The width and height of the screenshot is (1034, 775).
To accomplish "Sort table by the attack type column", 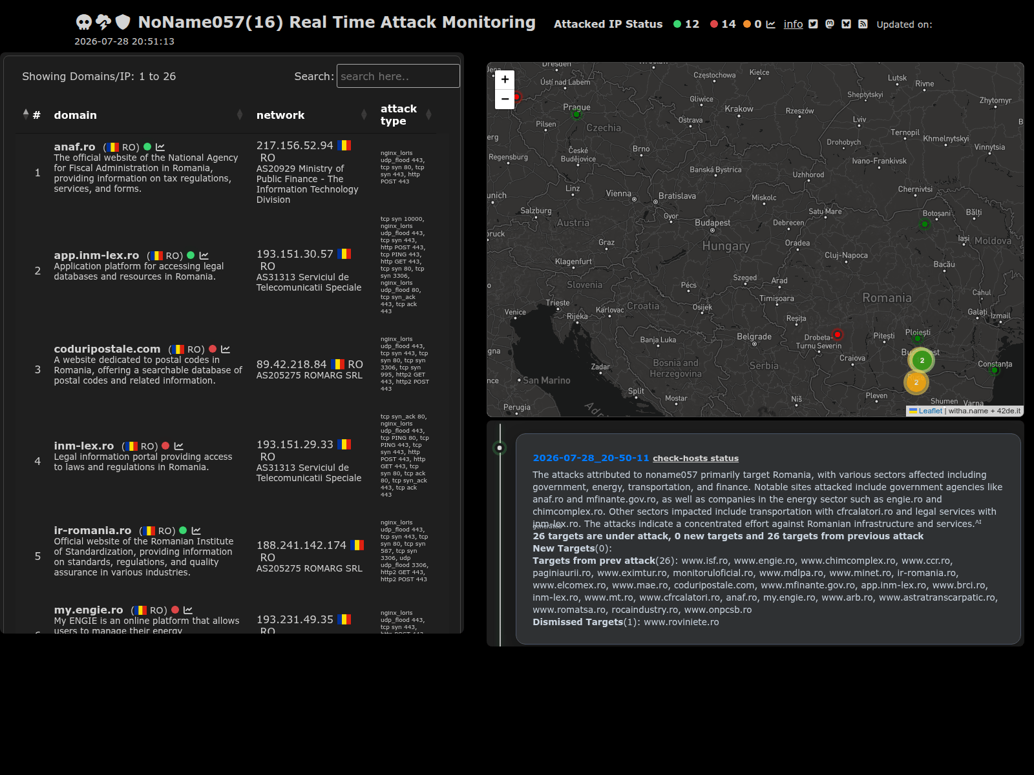I will tap(406, 115).
